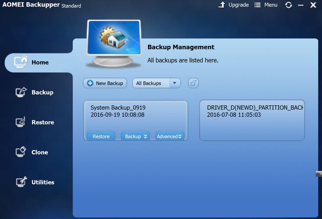Click the date 2016-09-19 10:08:08
This screenshot has width=322, height=219.
click(117, 115)
